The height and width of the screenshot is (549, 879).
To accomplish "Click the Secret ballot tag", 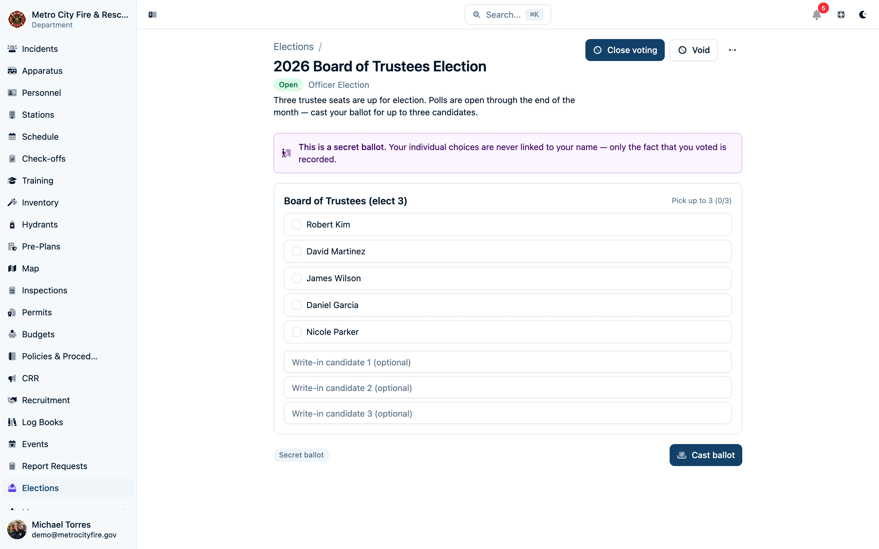I will [301, 455].
